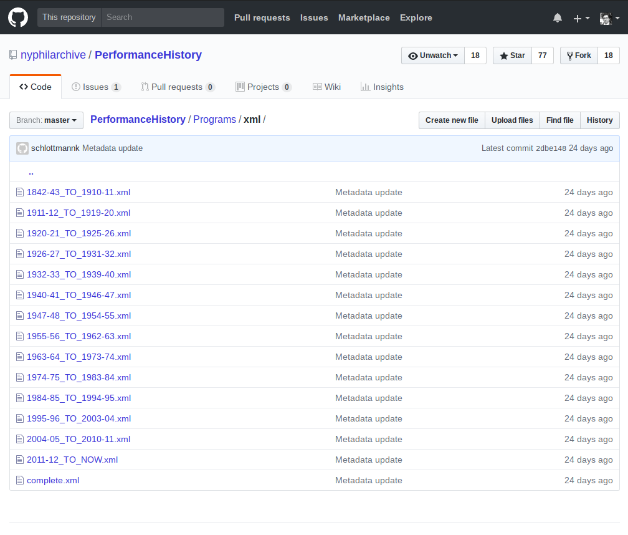Click file icon of 1963-64_TO_1973-74.xml
The height and width of the screenshot is (535, 628).
[20, 357]
